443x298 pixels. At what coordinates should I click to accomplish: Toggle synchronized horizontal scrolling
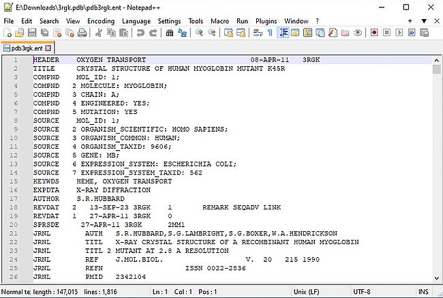point(241,33)
